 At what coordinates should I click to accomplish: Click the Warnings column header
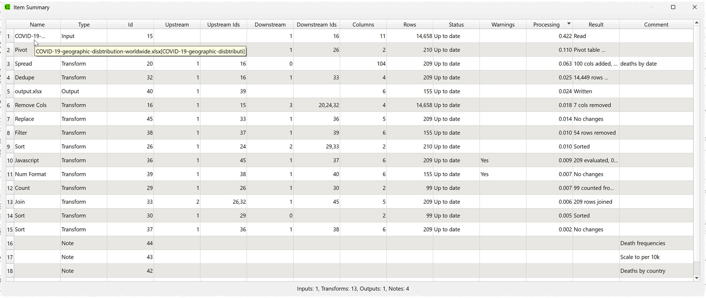click(503, 25)
